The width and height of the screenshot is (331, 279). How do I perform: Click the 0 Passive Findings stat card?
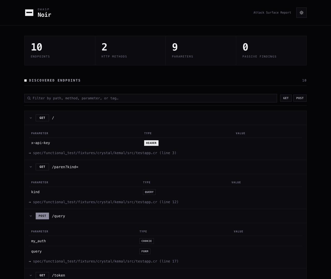(x=271, y=51)
